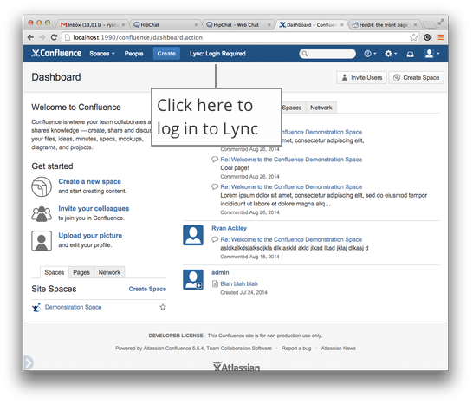Click the create new space icon

point(42,186)
